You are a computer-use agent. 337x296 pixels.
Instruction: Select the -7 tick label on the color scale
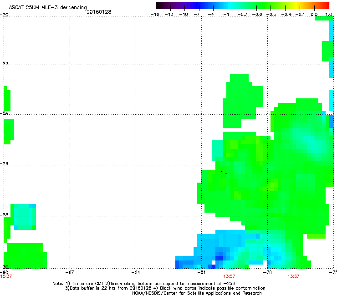[198, 15]
